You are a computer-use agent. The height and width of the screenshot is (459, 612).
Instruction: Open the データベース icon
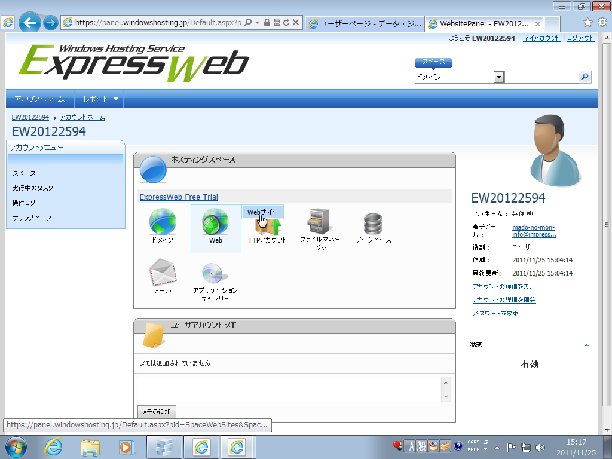(x=373, y=224)
